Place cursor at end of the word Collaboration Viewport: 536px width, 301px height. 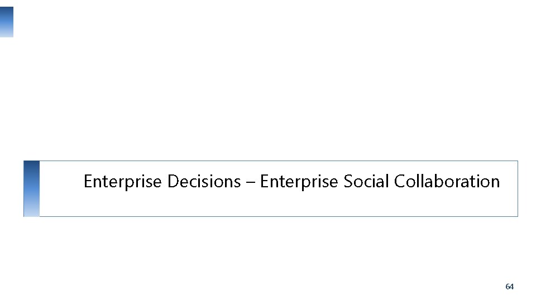[500, 181]
